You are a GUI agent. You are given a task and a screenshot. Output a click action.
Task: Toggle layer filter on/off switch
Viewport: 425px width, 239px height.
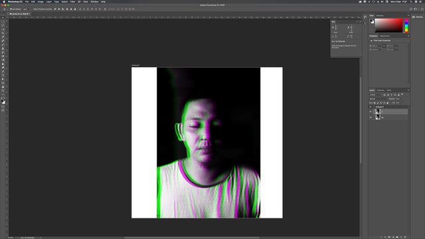pyautogui.click(x=402, y=94)
